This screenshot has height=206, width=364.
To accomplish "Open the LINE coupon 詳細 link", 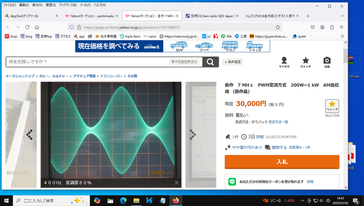I will point(310,182).
